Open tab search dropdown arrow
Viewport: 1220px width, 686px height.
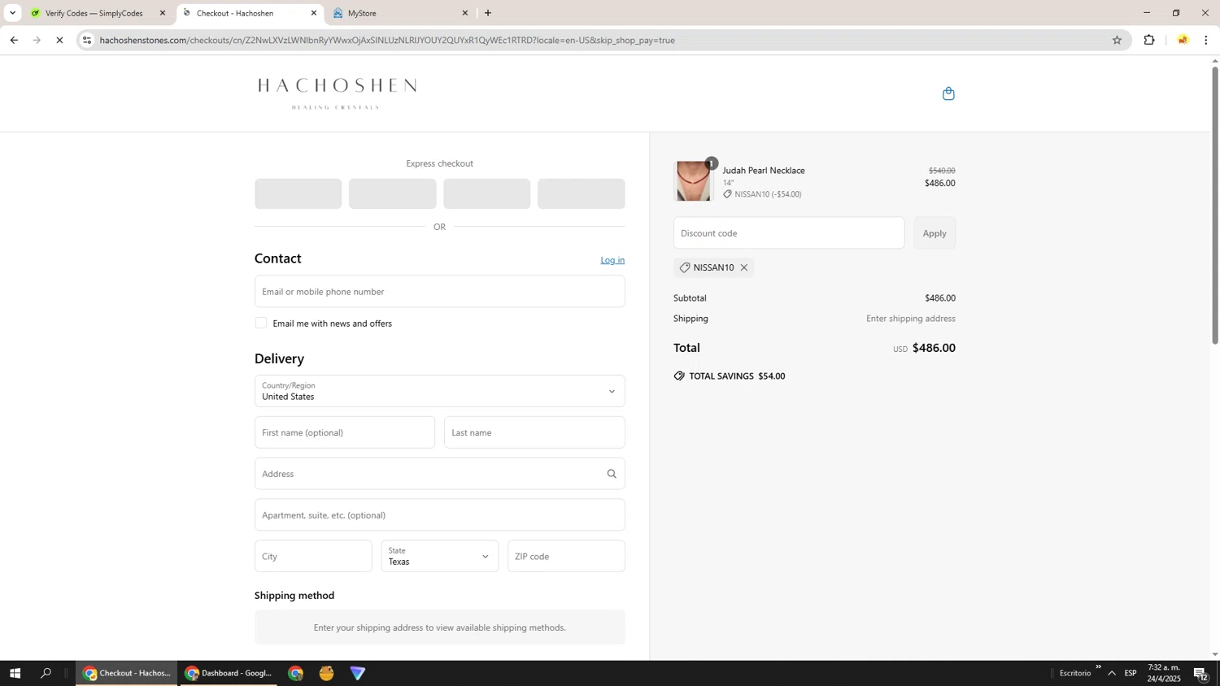[x=12, y=13]
